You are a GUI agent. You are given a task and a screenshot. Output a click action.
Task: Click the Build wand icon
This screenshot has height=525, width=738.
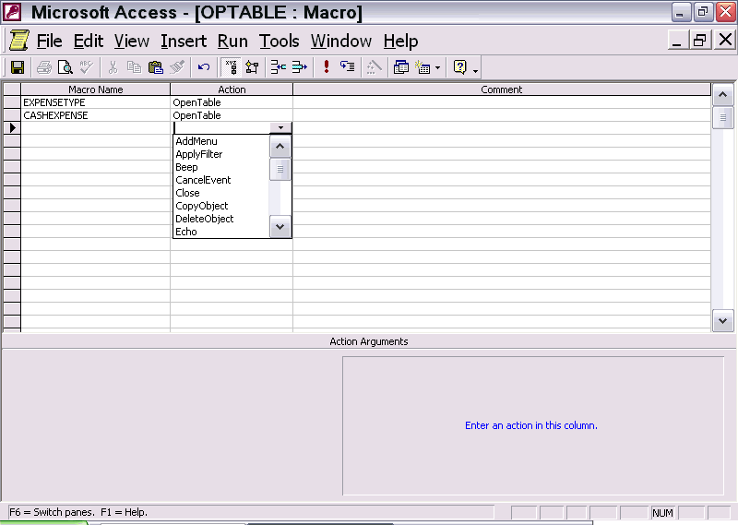[x=374, y=67]
